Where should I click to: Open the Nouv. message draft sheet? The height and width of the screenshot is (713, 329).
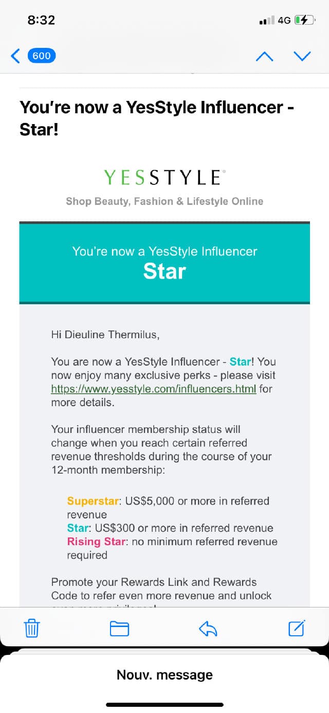[164, 674]
